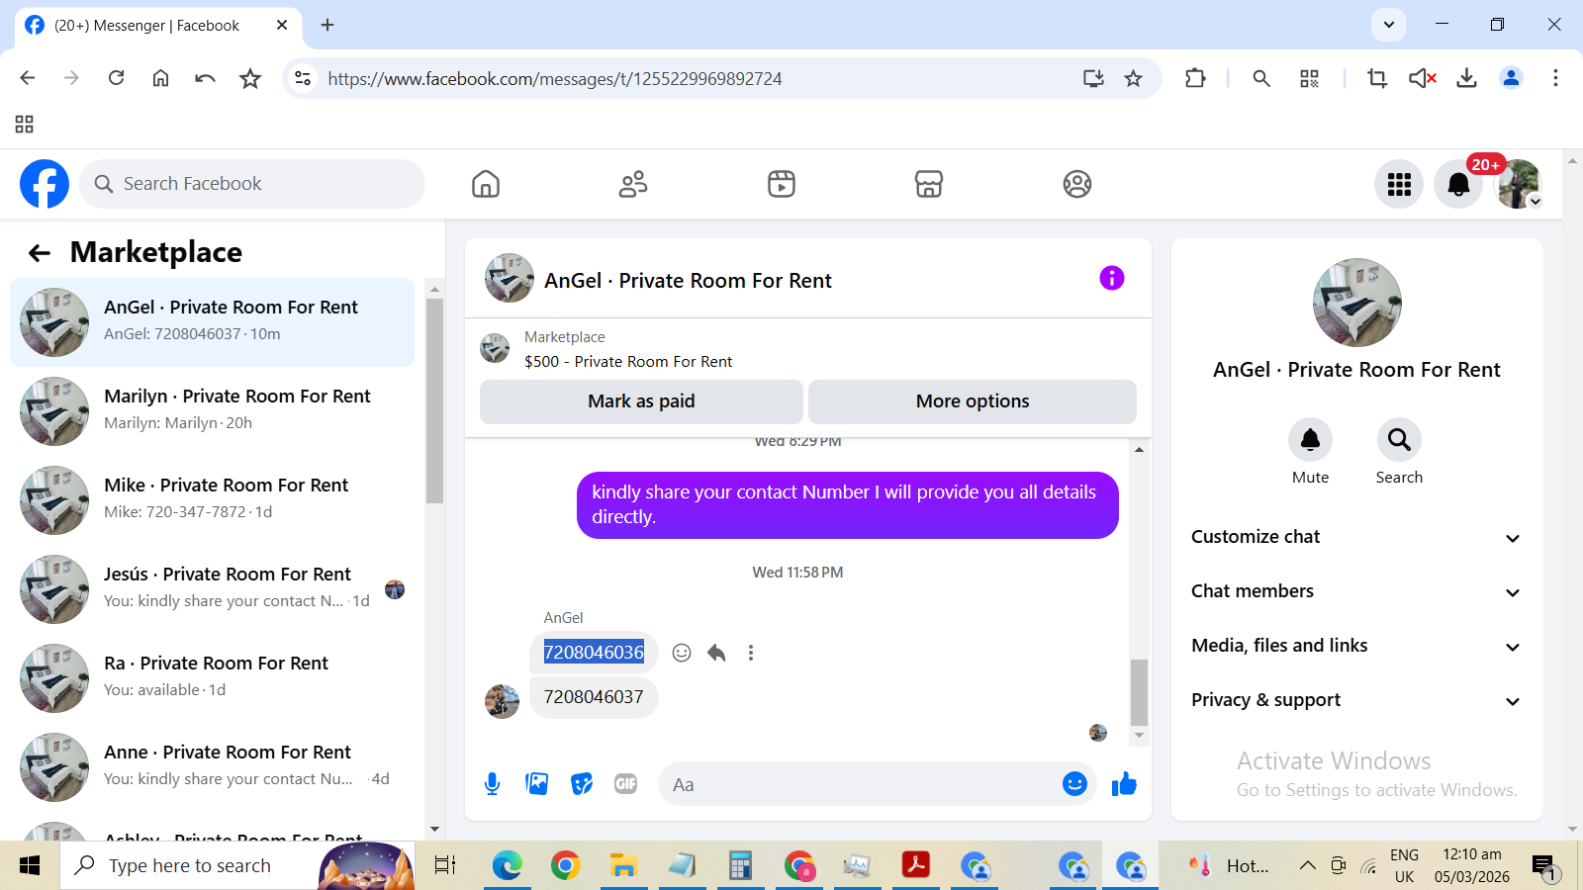Open Microsoft Edge from the taskbar

508,866
